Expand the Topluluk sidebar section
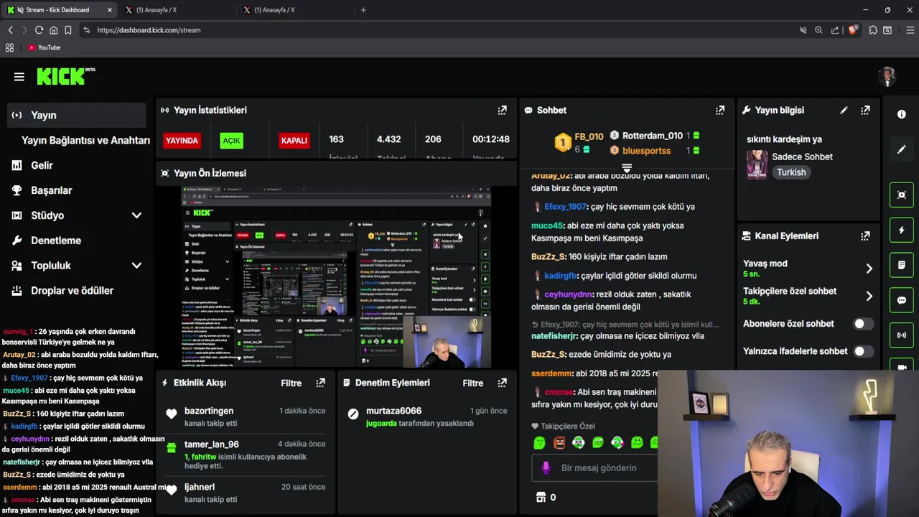Screen dimensions: 919x517 (x=136, y=266)
